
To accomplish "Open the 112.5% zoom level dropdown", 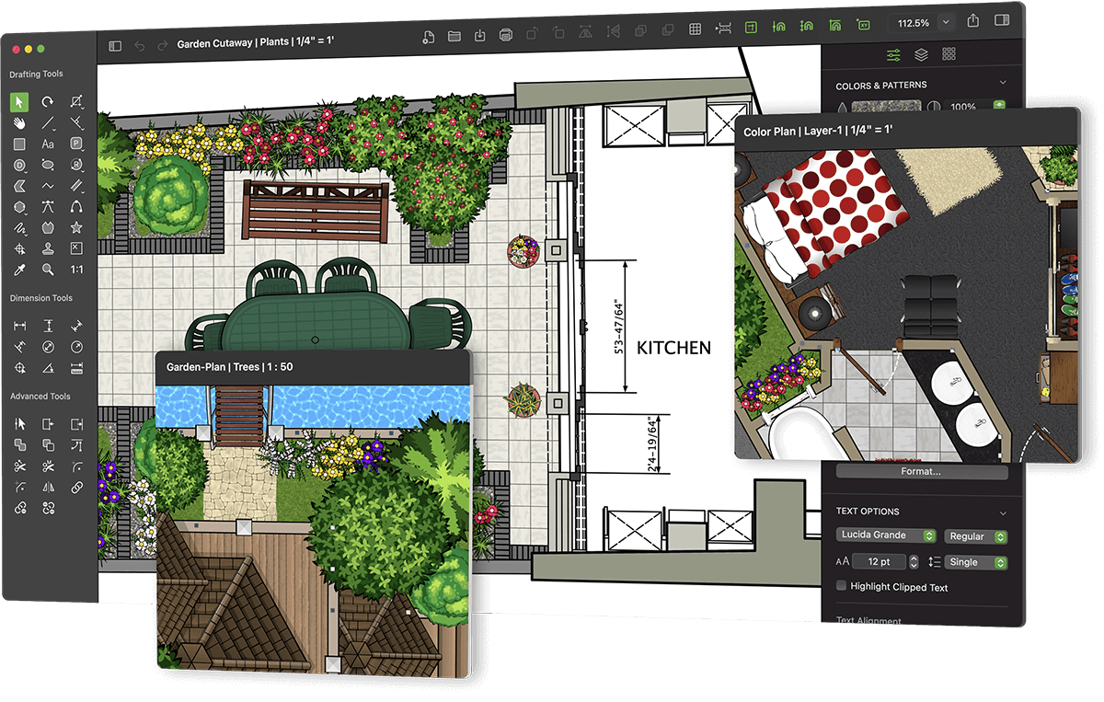I will [x=946, y=22].
